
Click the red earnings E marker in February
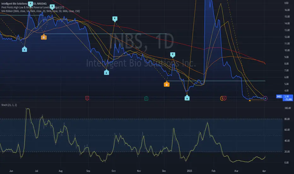(224, 98)
